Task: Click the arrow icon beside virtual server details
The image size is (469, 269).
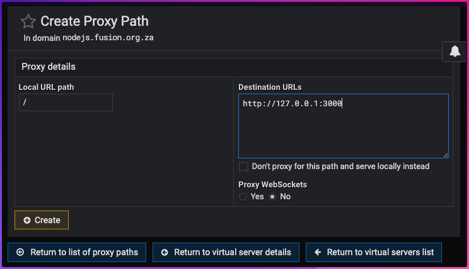Action: click(x=165, y=252)
